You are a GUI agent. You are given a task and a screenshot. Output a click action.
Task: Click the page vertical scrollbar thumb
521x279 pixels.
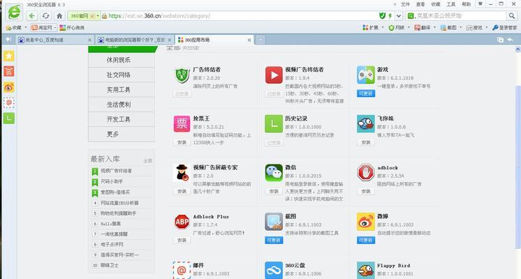coord(518,167)
